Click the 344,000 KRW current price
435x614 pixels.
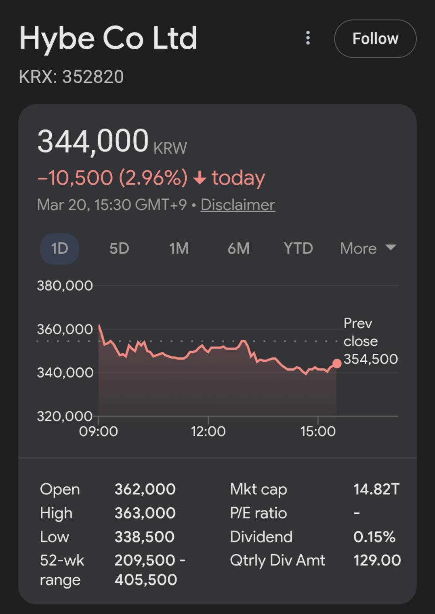(112, 141)
